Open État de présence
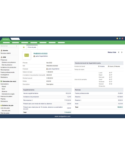 tap(7, 65)
